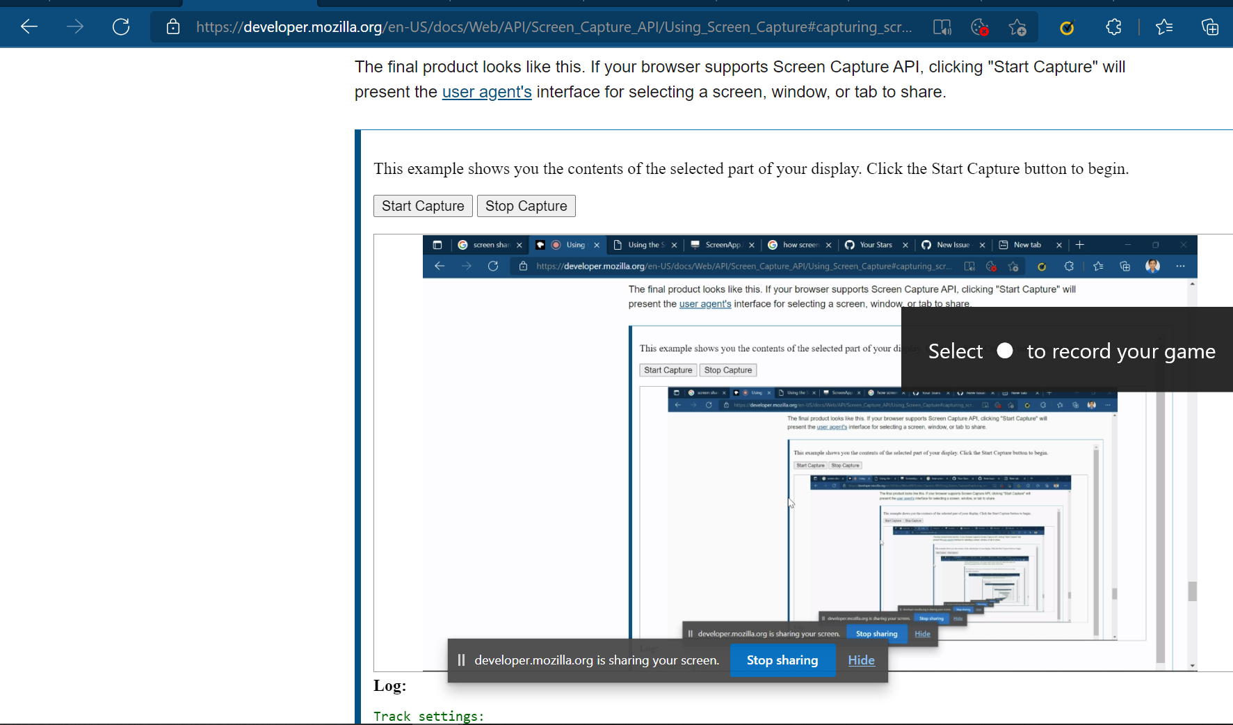Hide the screen sharing notification

point(861,660)
